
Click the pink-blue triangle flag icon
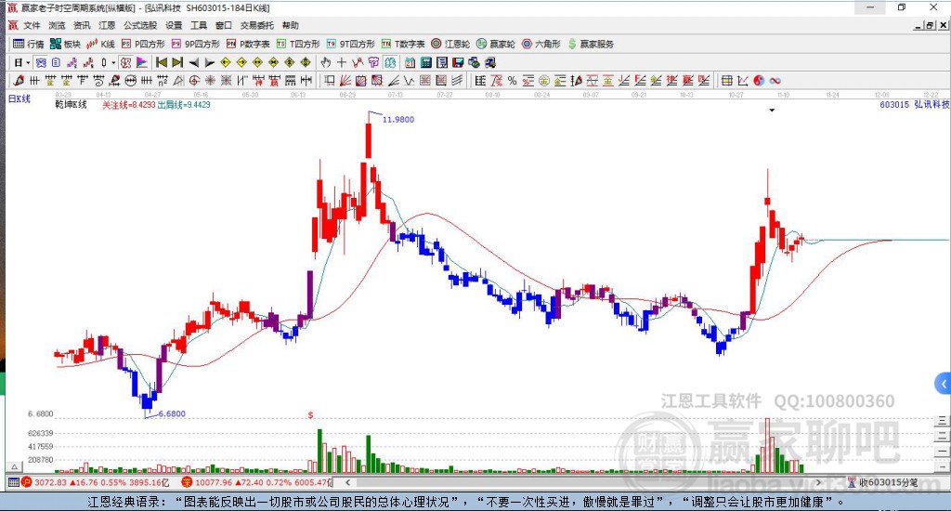(x=142, y=62)
